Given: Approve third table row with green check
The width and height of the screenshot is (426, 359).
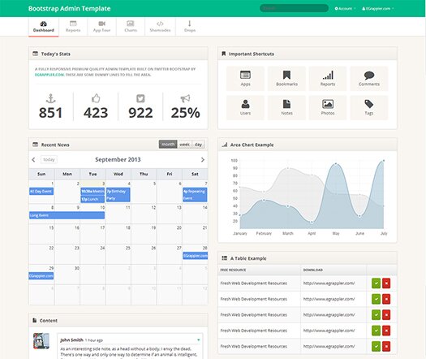Looking at the screenshot, I should pyautogui.click(x=376, y=314).
